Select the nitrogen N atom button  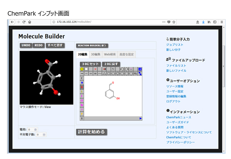tap(82, 83)
